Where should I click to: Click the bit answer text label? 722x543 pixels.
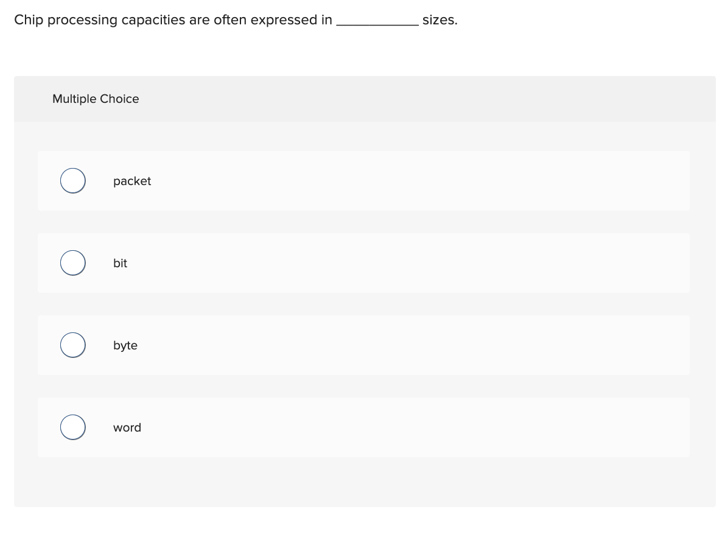120,263
